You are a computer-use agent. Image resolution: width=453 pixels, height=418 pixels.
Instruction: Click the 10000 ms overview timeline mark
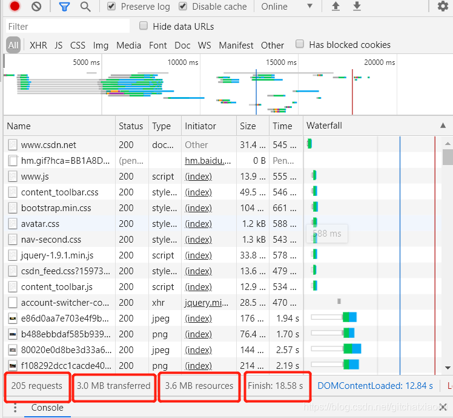tap(183, 62)
